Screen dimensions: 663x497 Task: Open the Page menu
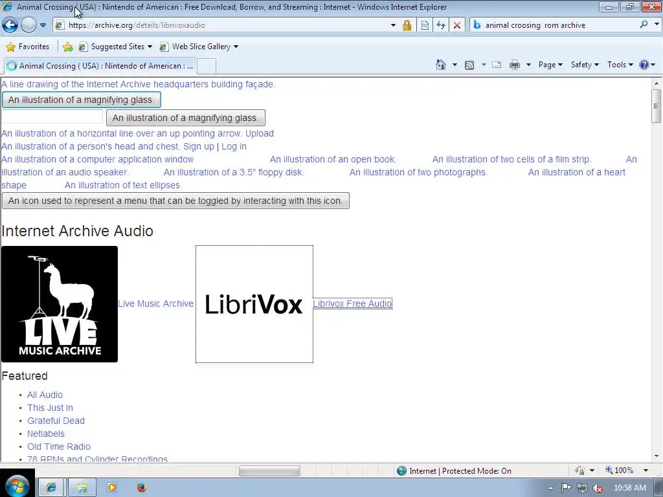(x=550, y=65)
